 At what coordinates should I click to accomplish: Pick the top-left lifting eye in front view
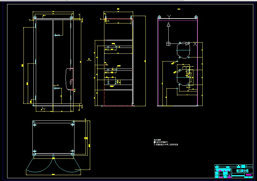point(35,17)
